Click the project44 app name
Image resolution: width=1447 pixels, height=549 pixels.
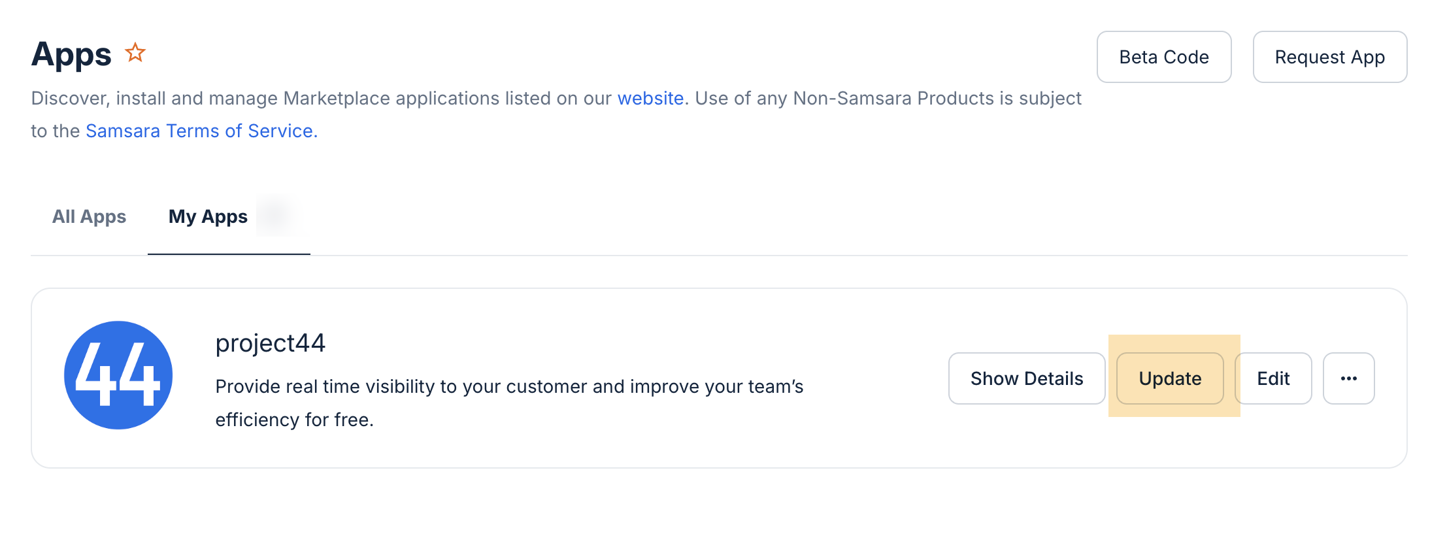point(271,343)
